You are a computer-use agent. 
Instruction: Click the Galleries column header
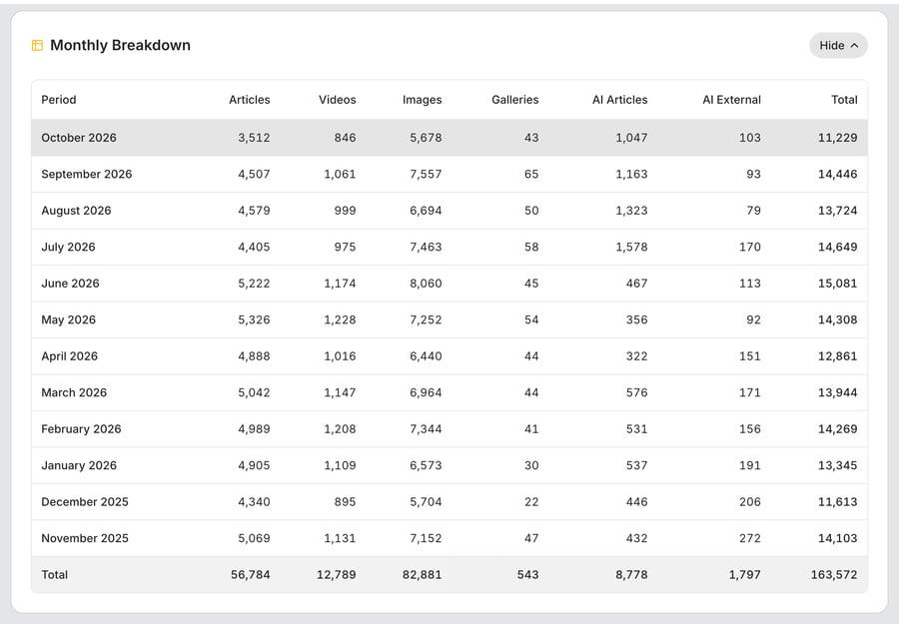tap(514, 100)
